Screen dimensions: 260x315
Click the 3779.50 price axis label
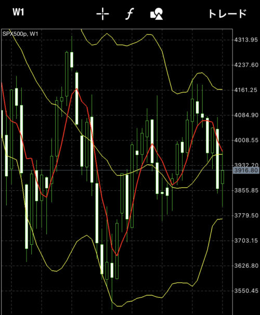click(246, 216)
